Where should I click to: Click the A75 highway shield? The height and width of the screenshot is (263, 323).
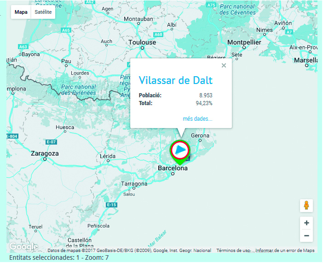211,5
